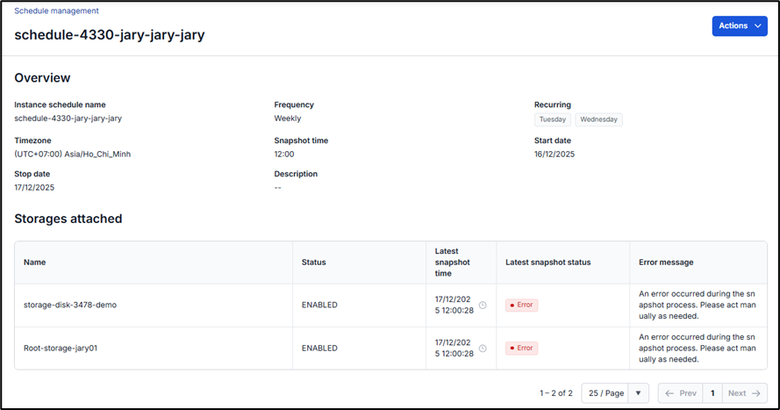
Task: Click the Tuesday recurring tag
Action: [x=552, y=119]
